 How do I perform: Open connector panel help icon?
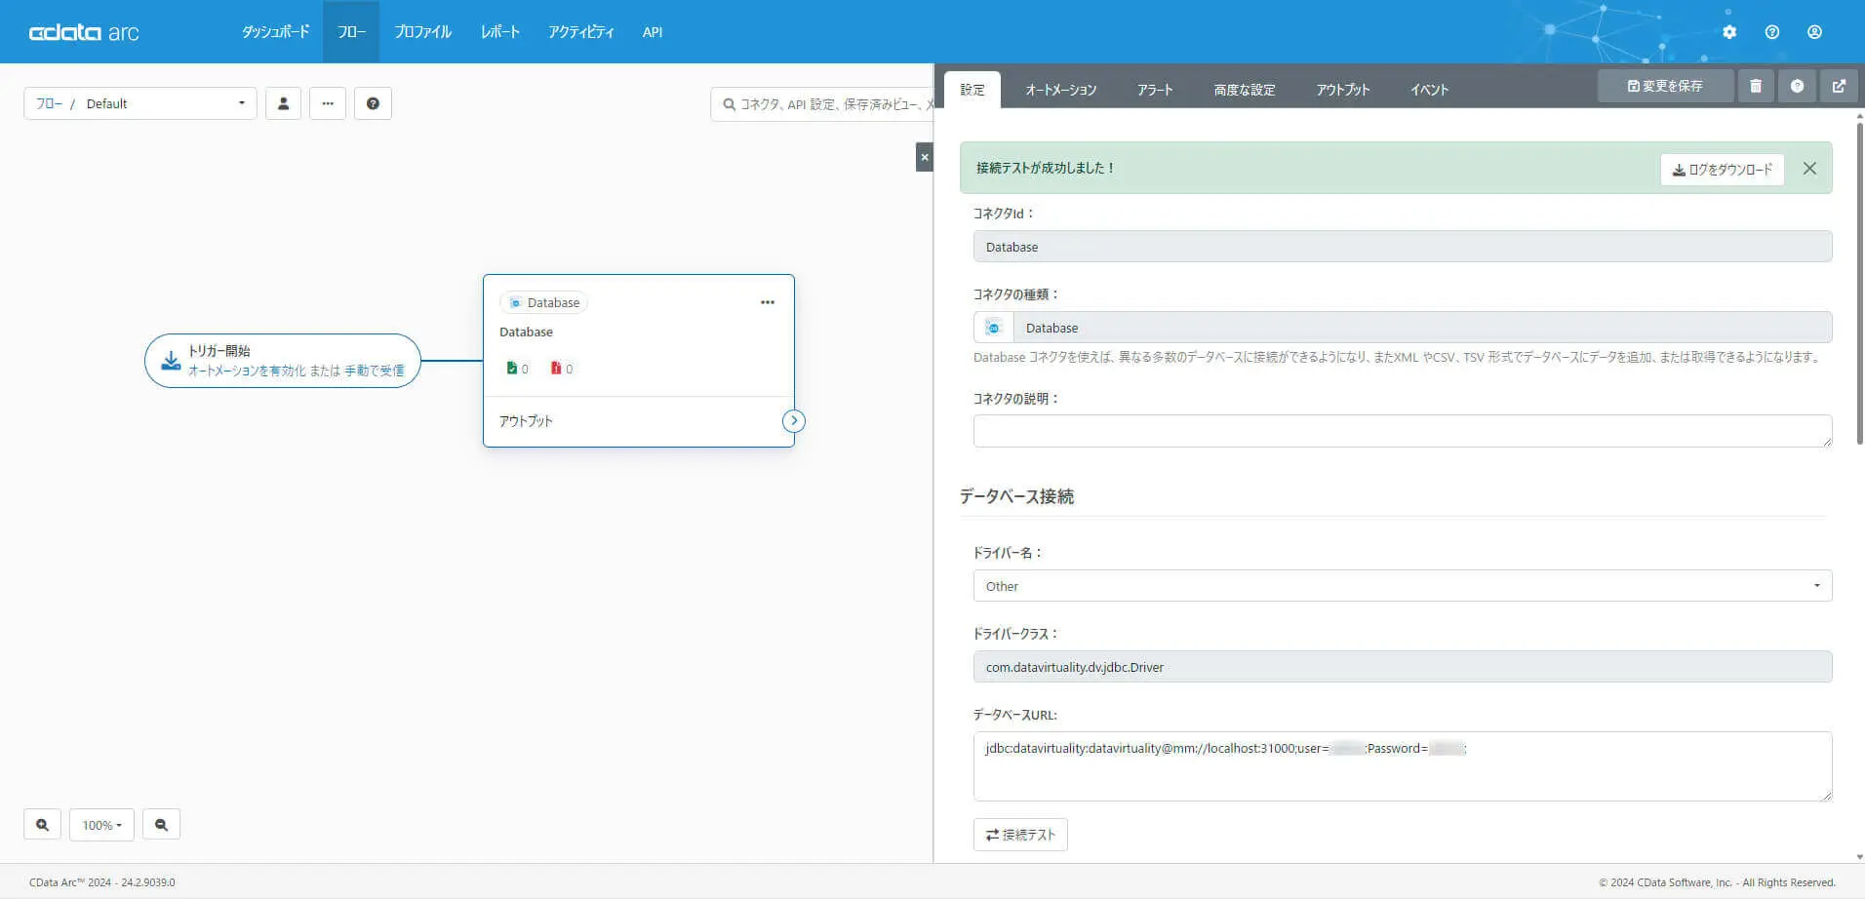(1797, 86)
